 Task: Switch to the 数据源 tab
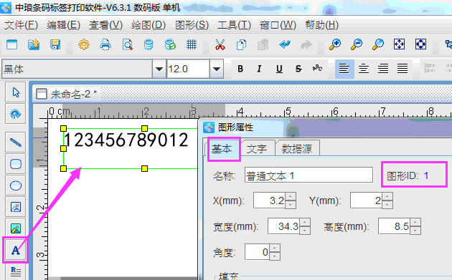[297, 149]
